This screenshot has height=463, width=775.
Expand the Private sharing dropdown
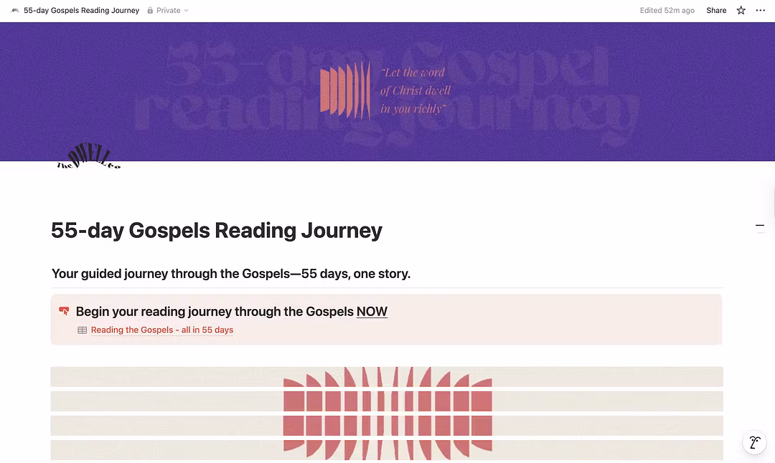point(186,11)
